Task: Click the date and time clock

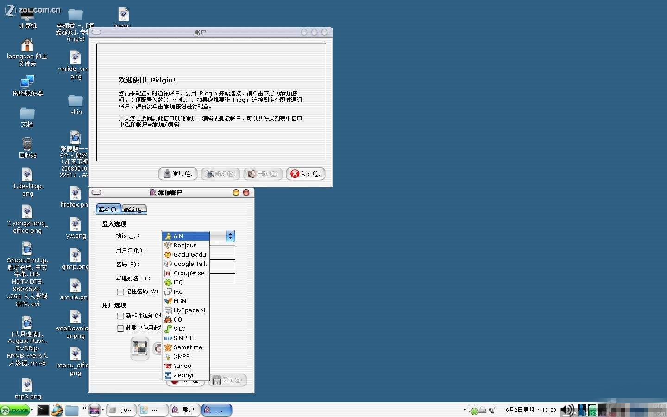Action: (531, 410)
